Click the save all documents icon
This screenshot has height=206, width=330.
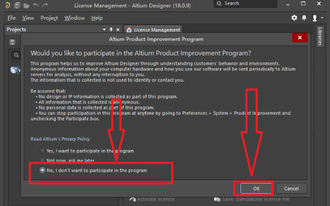click(x=17, y=5)
